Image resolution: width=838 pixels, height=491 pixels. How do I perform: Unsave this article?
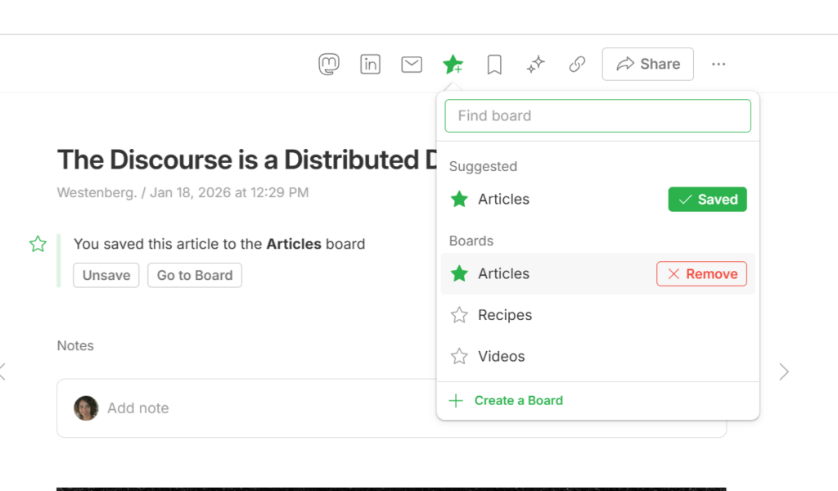pyautogui.click(x=106, y=275)
